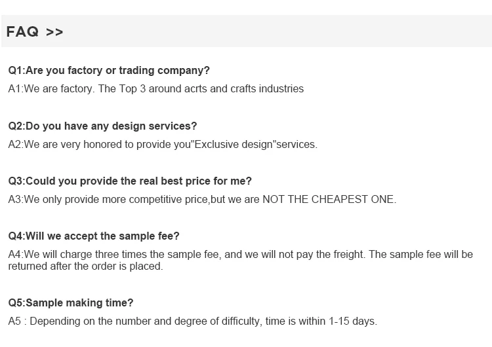Select the Q5 sample making time question

tap(71, 302)
